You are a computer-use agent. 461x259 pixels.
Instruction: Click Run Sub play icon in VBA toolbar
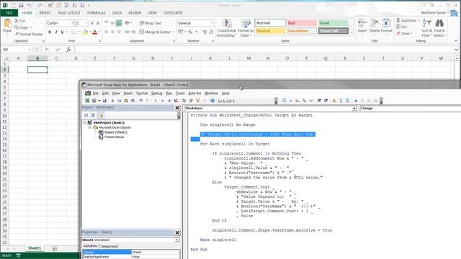click(x=156, y=101)
